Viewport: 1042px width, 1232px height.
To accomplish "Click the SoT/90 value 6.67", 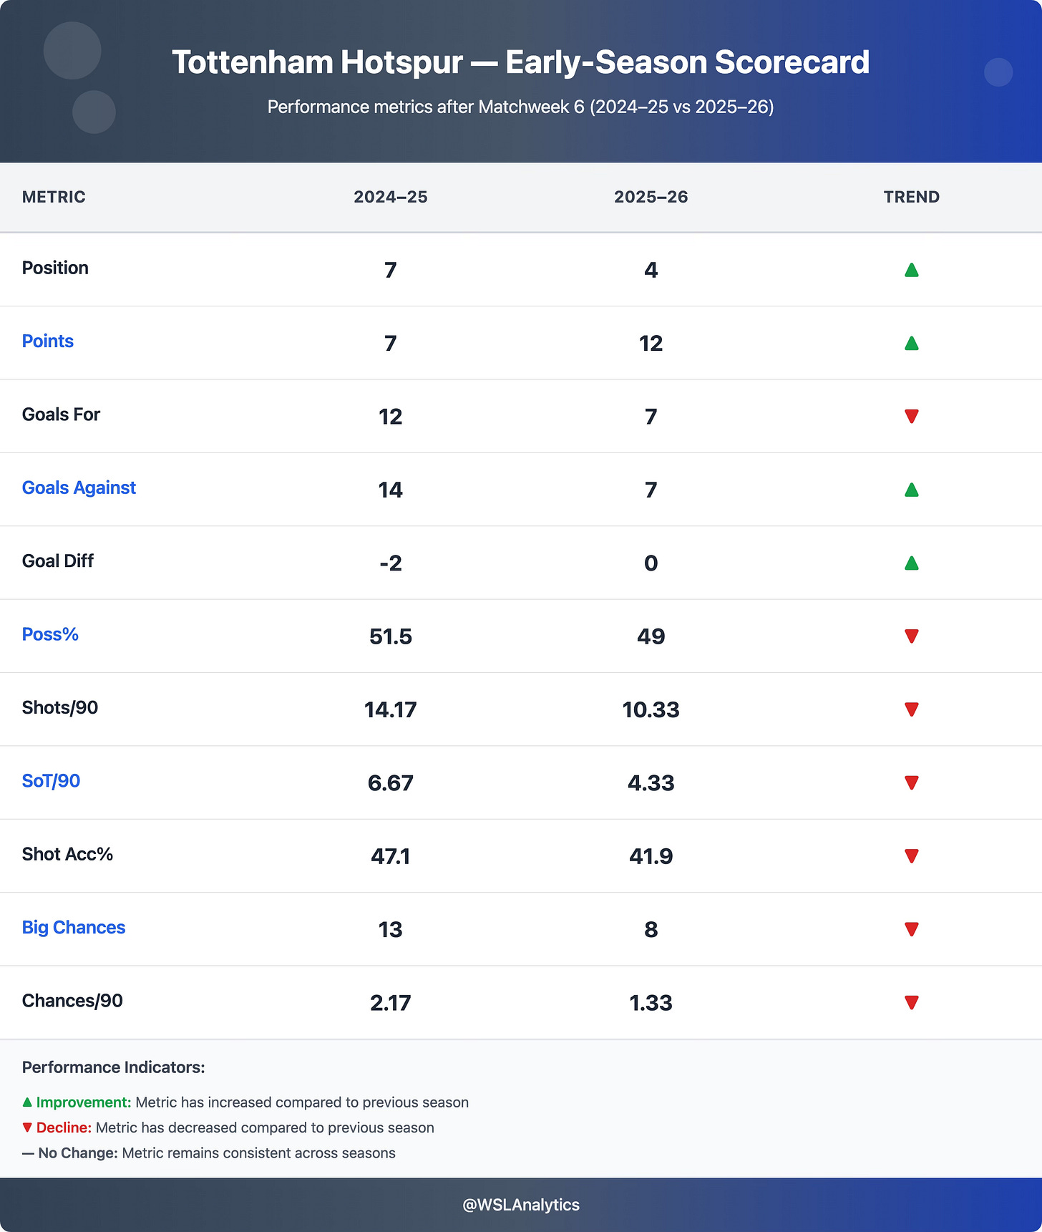I will click(x=391, y=782).
